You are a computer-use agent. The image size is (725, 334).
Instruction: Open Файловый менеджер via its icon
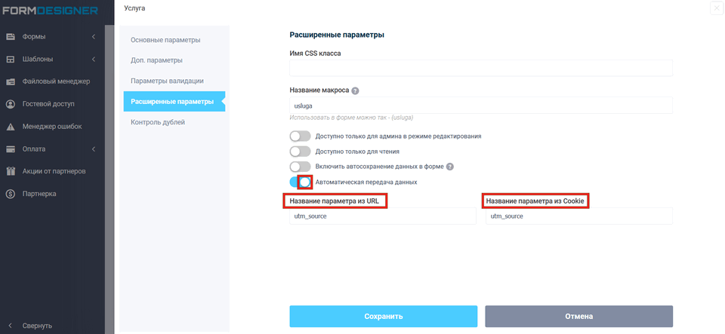click(x=11, y=81)
